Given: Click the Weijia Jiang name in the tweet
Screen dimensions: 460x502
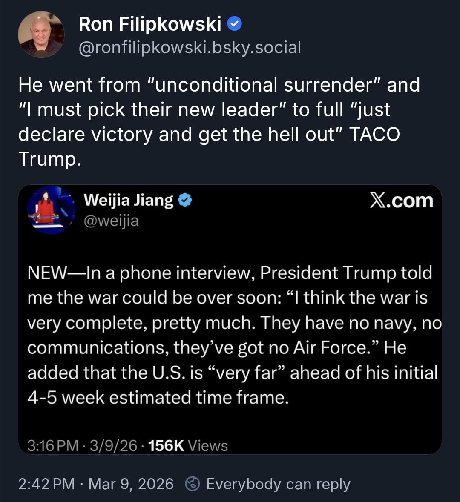Looking at the screenshot, I should [129, 200].
